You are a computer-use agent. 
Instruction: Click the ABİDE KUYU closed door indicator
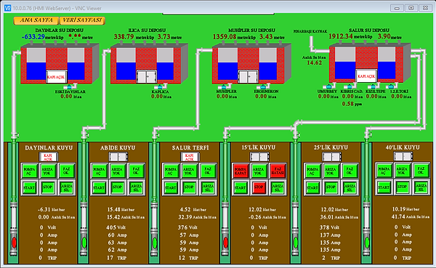click(x=118, y=157)
